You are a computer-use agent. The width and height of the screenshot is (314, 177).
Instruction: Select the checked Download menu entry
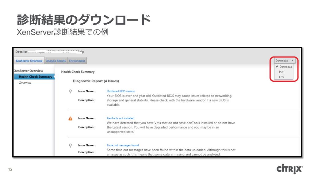coord(284,67)
